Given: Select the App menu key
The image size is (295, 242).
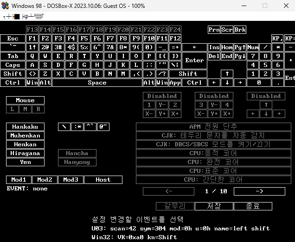Looking at the screenshot, I should (175, 83).
